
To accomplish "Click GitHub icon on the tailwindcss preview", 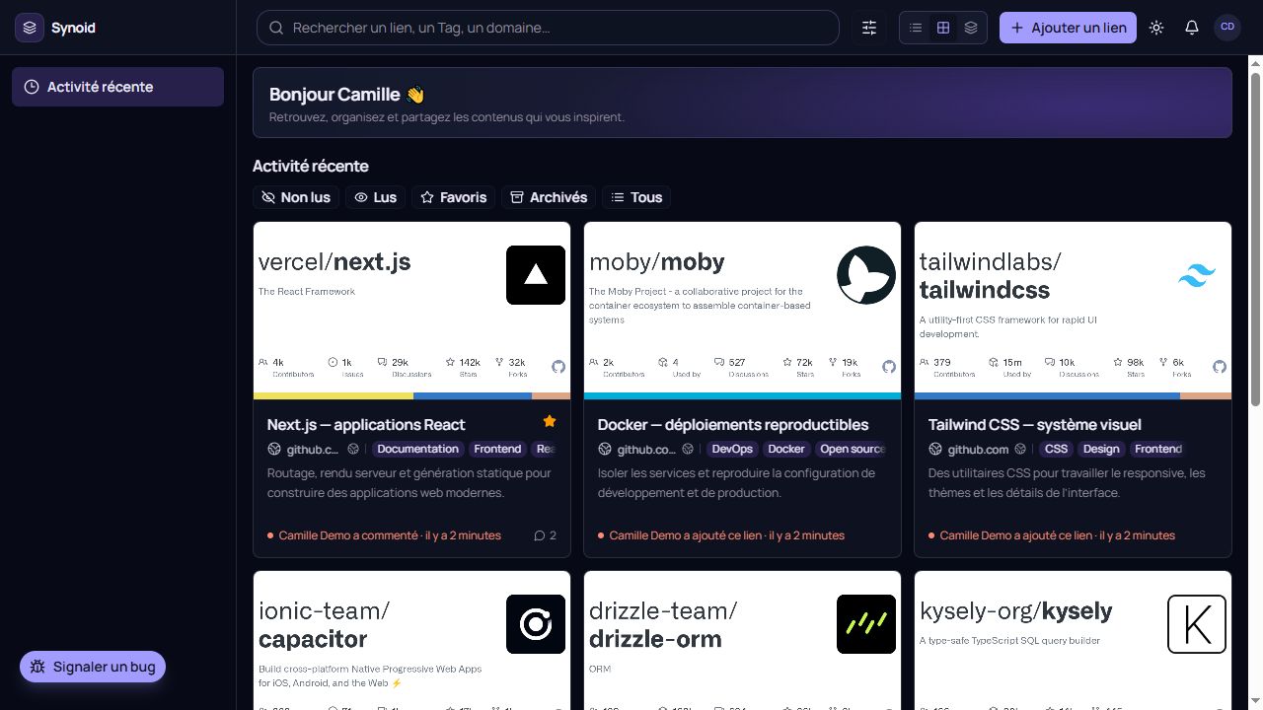I will 1220,367.
